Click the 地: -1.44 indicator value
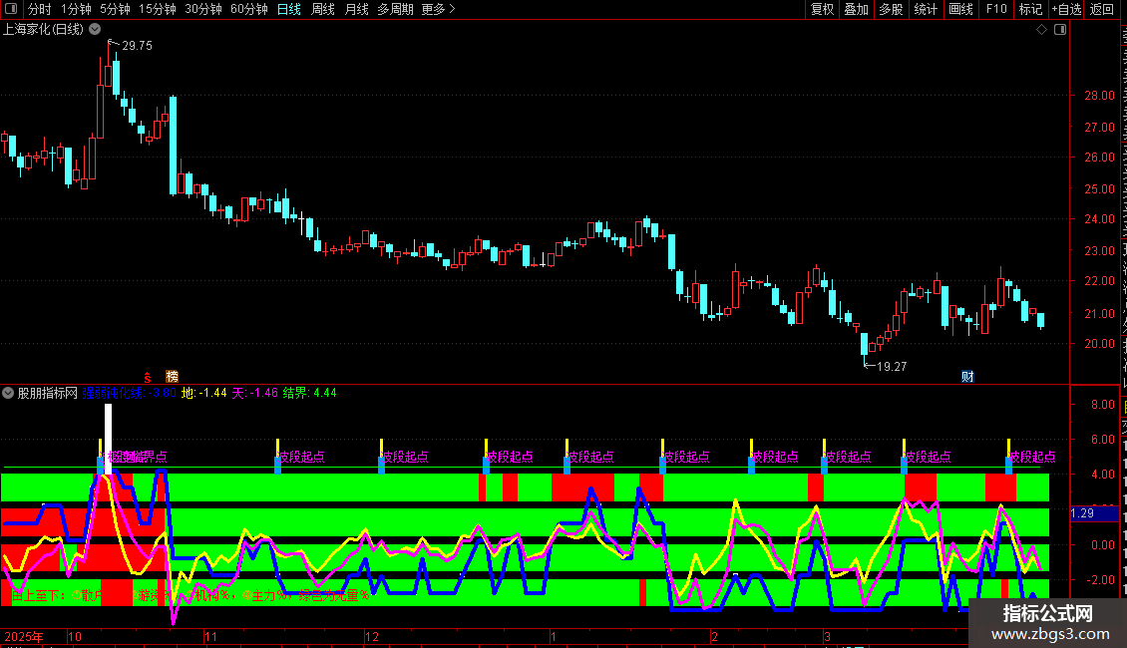Viewport: 1127px width, 648px height. point(204,393)
